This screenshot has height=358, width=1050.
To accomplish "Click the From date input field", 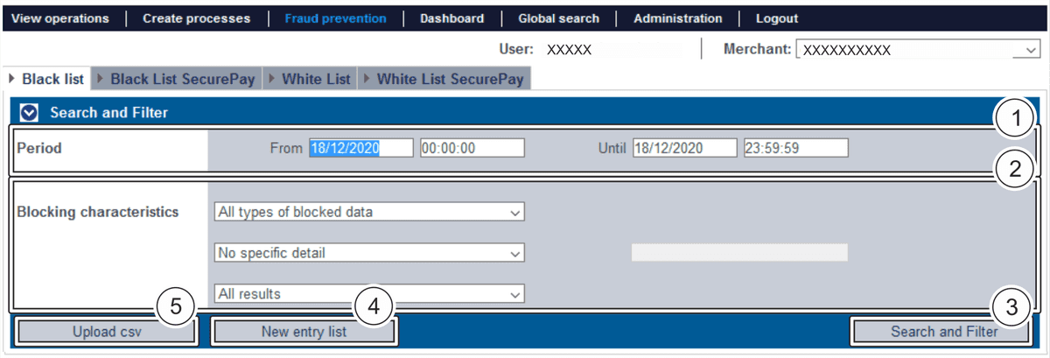I will point(360,149).
